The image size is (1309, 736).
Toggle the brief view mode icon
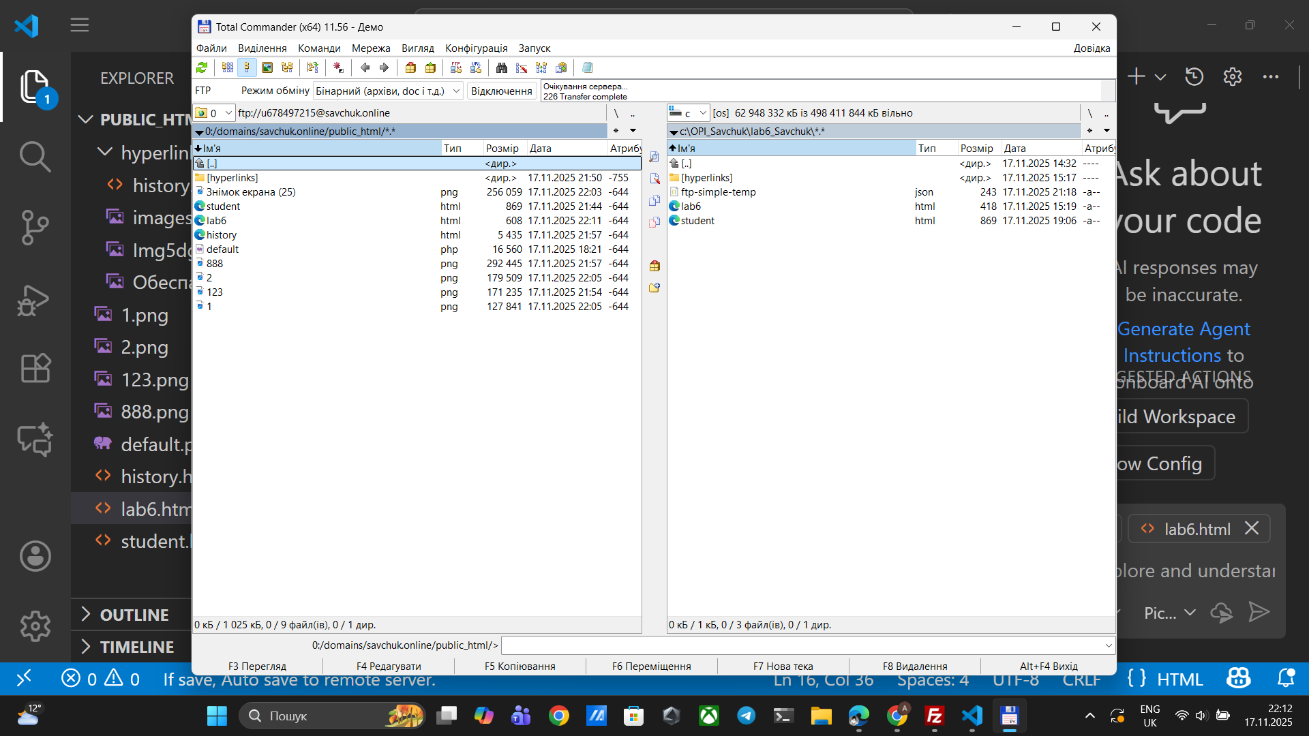pyautogui.click(x=228, y=67)
